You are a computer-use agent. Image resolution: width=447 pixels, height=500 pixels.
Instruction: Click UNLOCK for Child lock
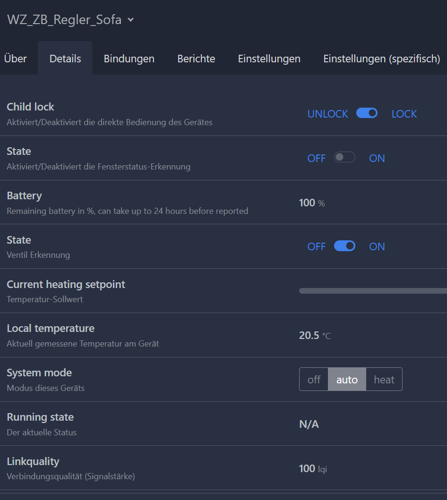tap(327, 114)
